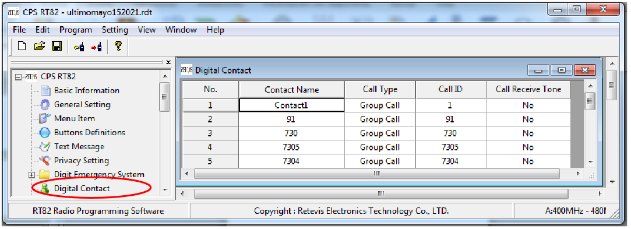Click the Privacy Setting tree icon
Image resolution: width=631 pixels, height=229 pixels.
point(45,161)
